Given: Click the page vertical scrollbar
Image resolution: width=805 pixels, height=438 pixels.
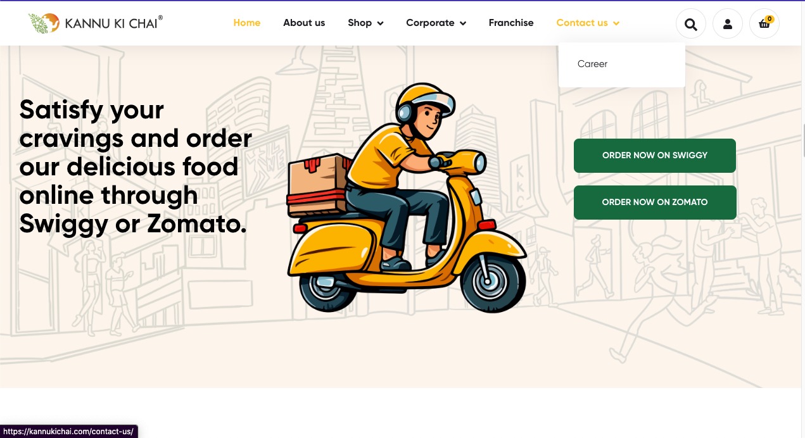Looking at the screenshot, I should click(x=803, y=141).
